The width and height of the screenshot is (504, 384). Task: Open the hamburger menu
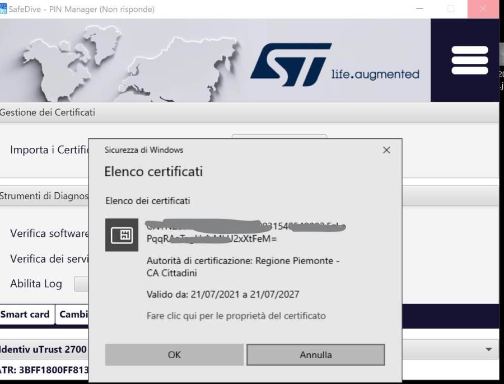click(x=469, y=60)
